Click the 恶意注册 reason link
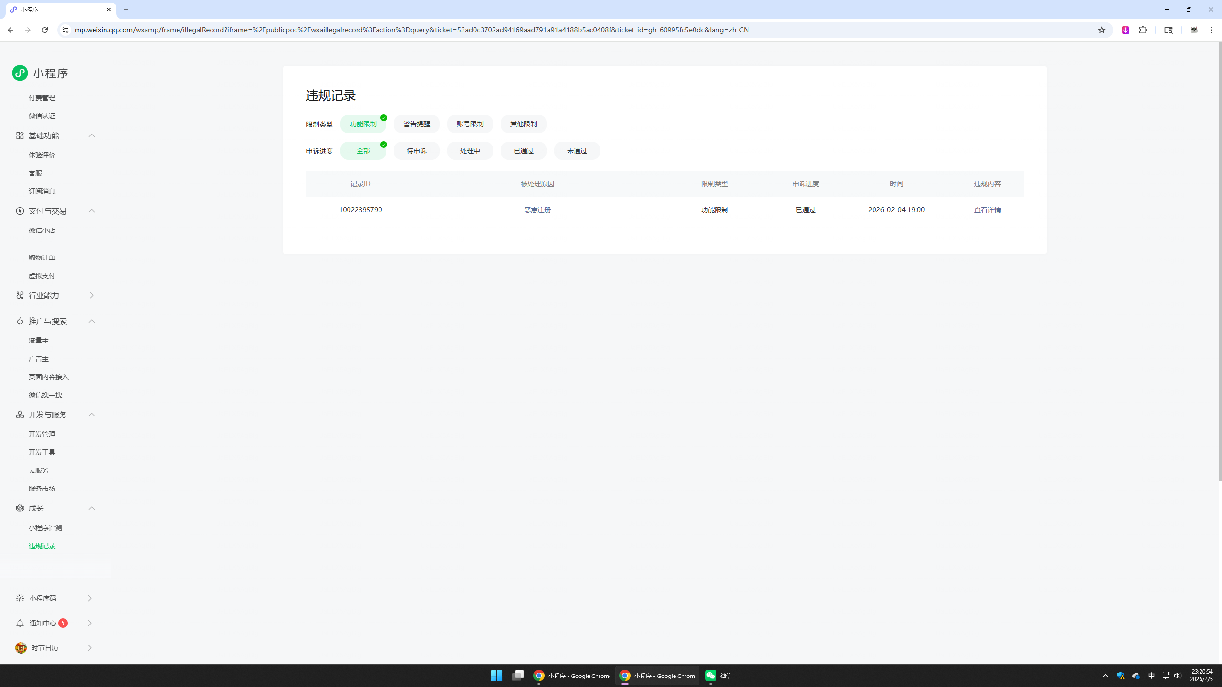The width and height of the screenshot is (1222, 687). point(537,210)
